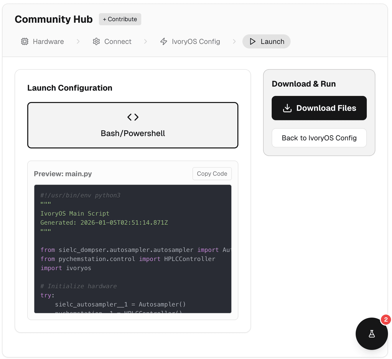Open the floating flask button
Viewport: 392px width, 359px height.
(371, 334)
